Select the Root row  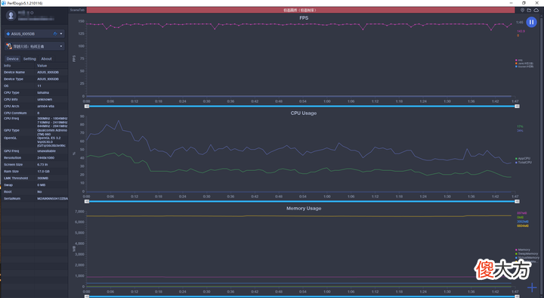point(35,191)
